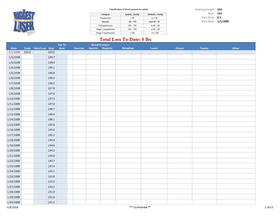Click the Exercise column header
Viewport: 280px width, 217px height.
(79, 48)
